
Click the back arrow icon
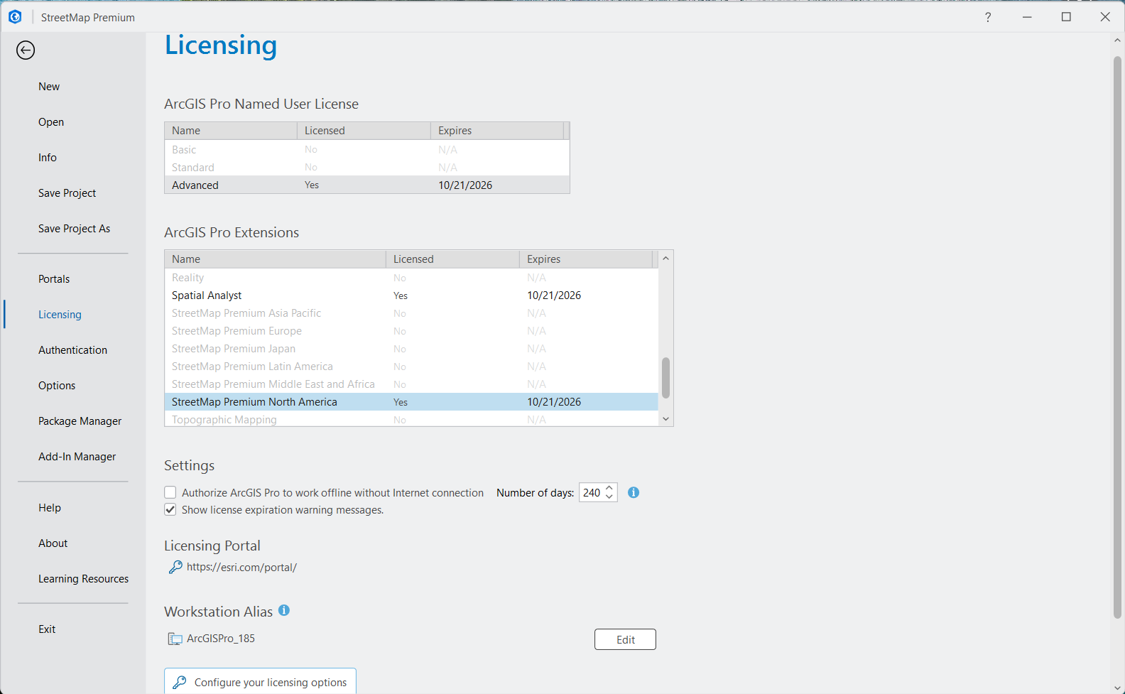(26, 50)
